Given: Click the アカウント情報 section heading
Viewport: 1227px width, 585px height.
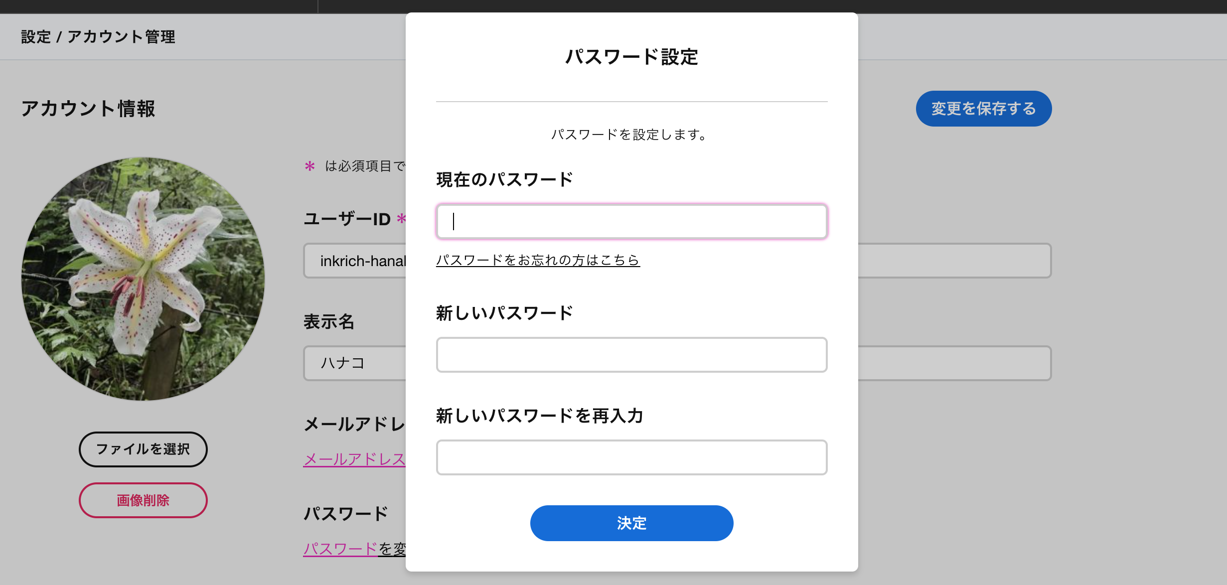Looking at the screenshot, I should click(x=88, y=109).
